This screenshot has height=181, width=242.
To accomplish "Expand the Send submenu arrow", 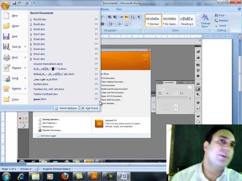I will coord(25,78).
